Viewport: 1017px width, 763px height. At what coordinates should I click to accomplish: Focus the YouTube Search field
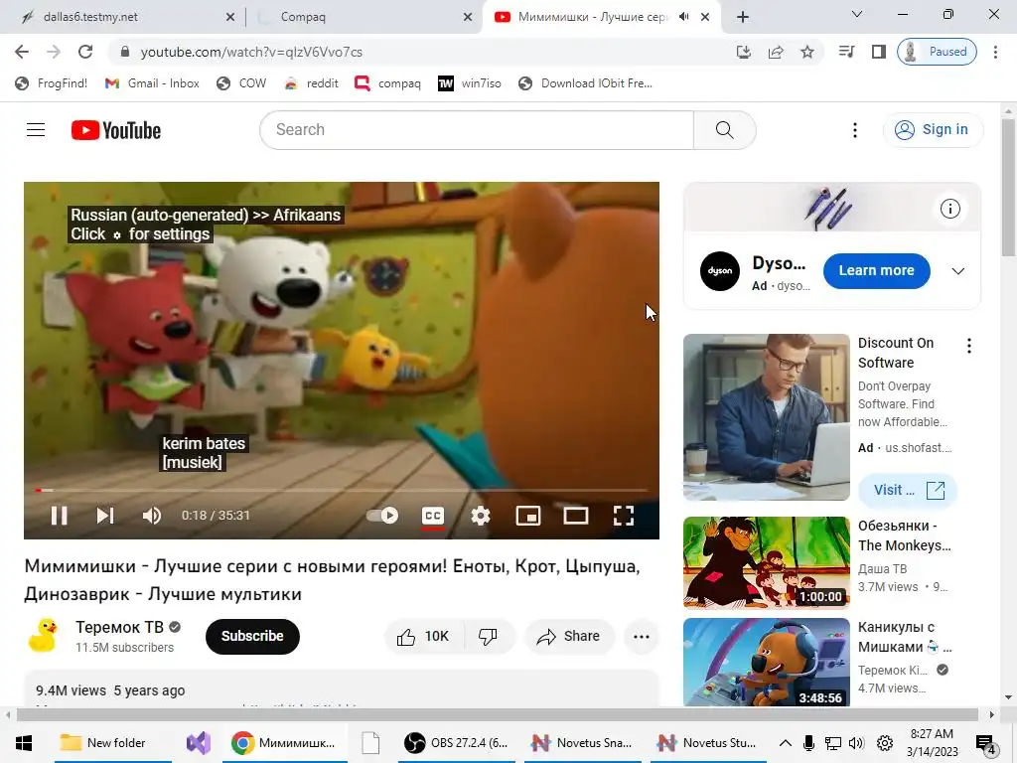coord(477,130)
